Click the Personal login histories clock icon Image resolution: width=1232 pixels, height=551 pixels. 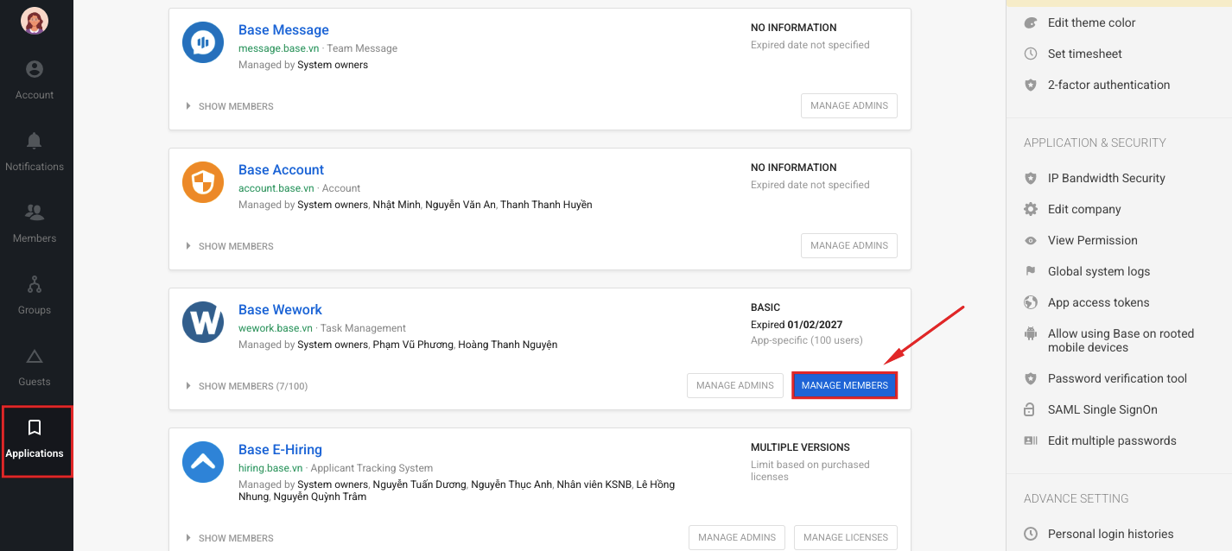[1030, 534]
